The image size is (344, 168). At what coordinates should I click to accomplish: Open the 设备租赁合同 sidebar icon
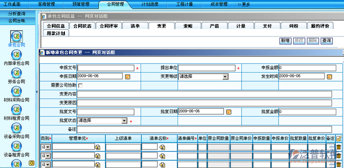tap(16, 146)
